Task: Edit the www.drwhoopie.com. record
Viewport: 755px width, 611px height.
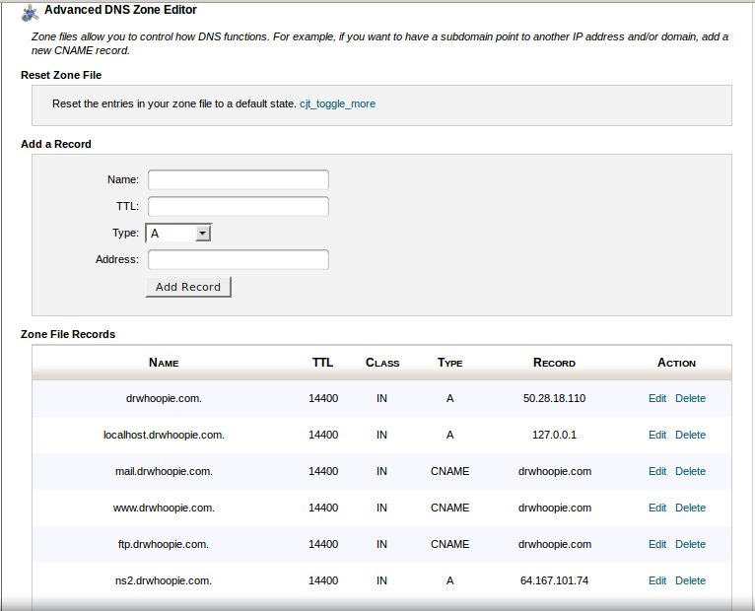Action: (657, 508)
